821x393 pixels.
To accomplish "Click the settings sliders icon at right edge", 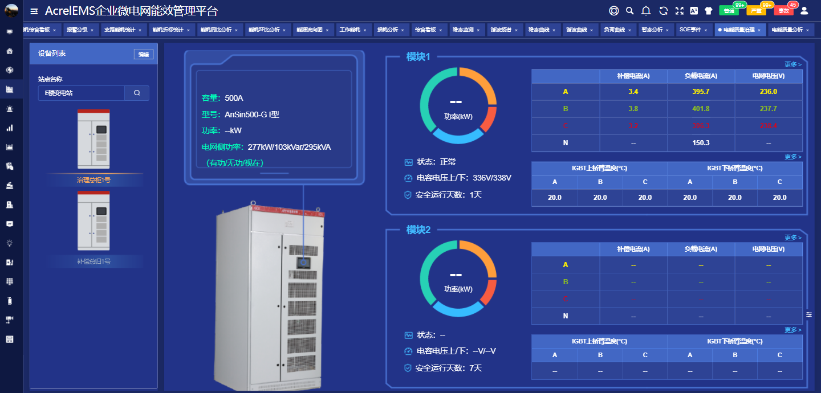I will point(809,314).
